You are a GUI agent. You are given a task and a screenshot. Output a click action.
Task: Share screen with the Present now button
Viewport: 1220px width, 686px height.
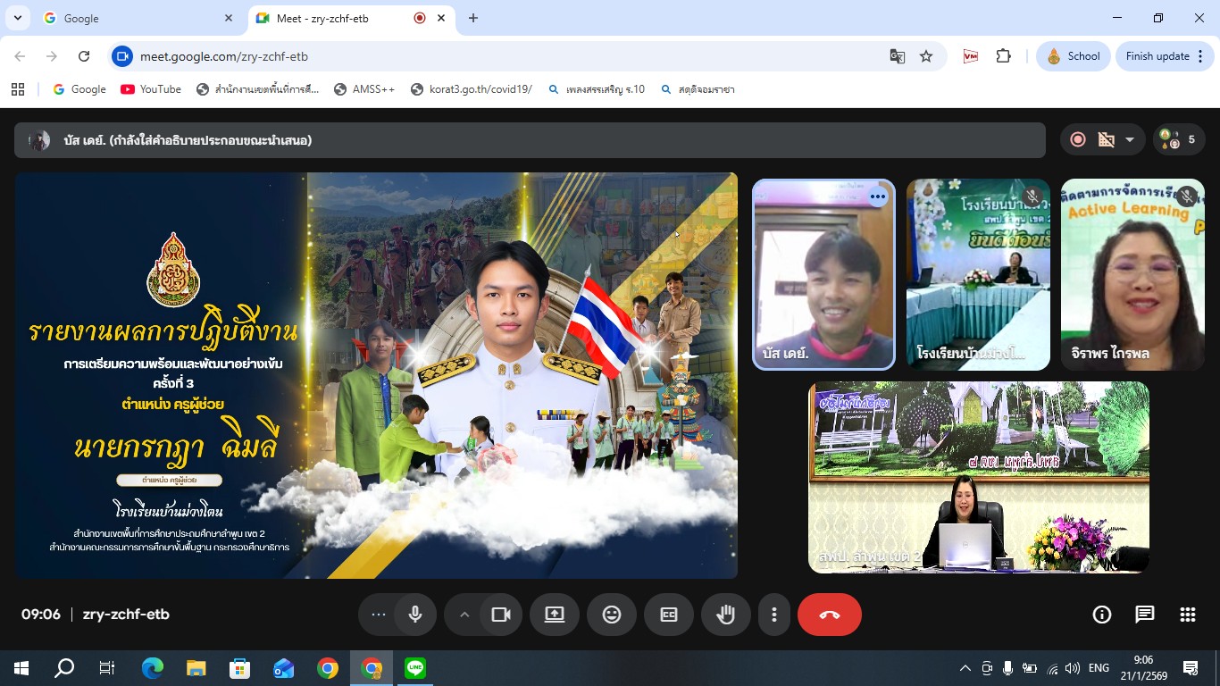555,615
